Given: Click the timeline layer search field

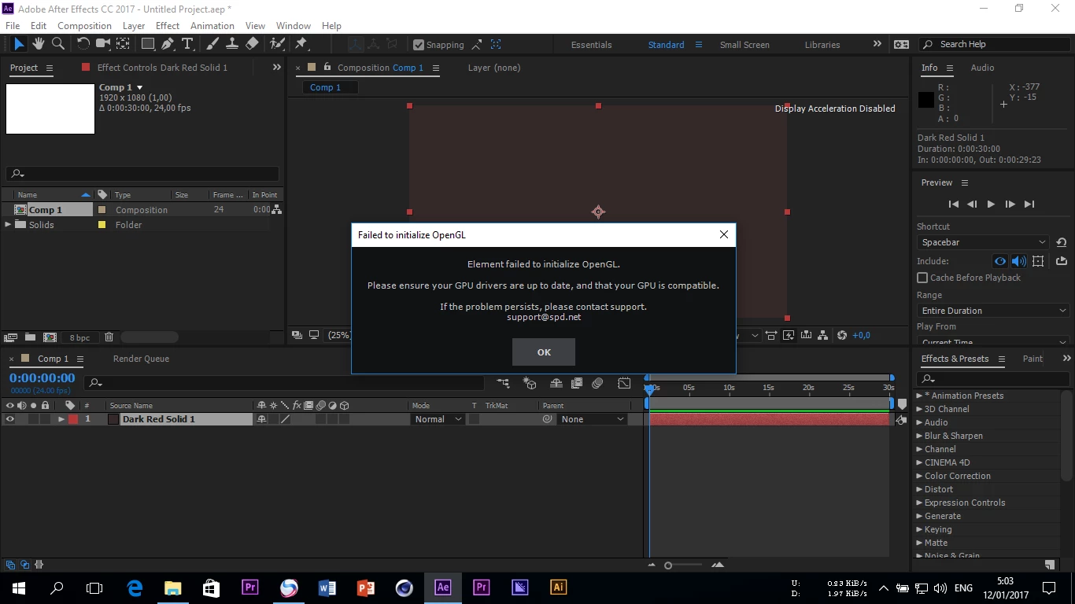Looking at the screenshot, I should [x=285, y=383].
